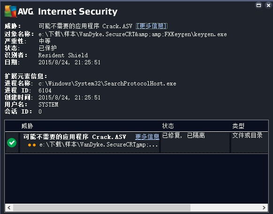Click the AVG logo icon
Image resolution: width=273 pixels, height=214 pixels.
(10, 11)
